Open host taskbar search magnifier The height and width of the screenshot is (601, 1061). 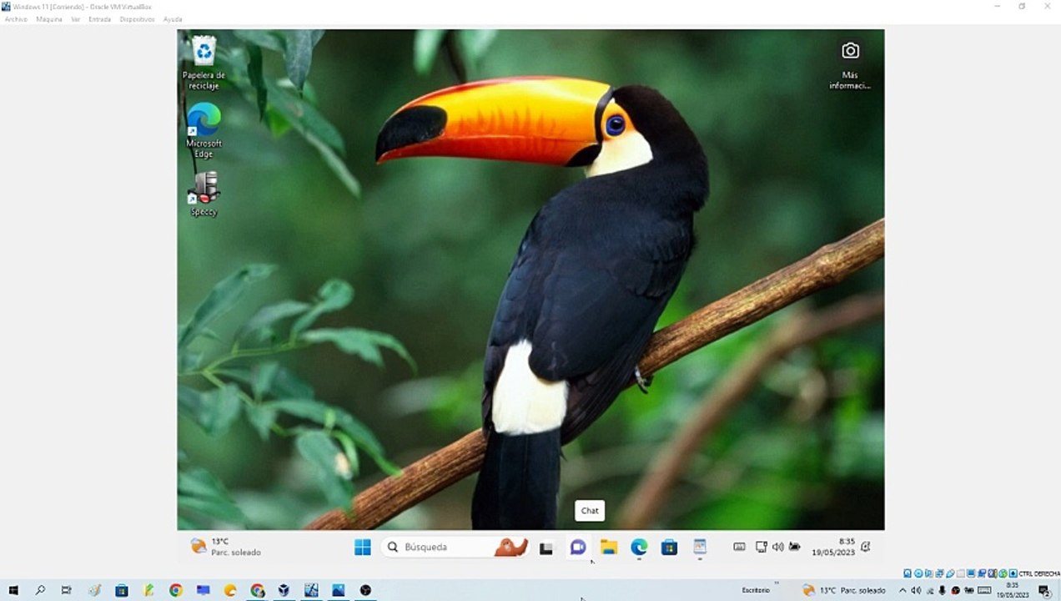tap(39, 590)
